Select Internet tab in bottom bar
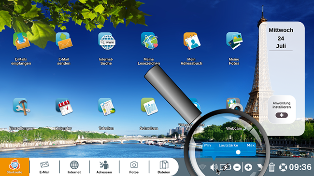Image resolution: width=314 pixels, height=176 pixels. (x=74, y=167)
